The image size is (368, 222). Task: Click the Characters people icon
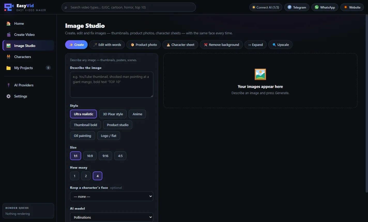click(9, 57)
